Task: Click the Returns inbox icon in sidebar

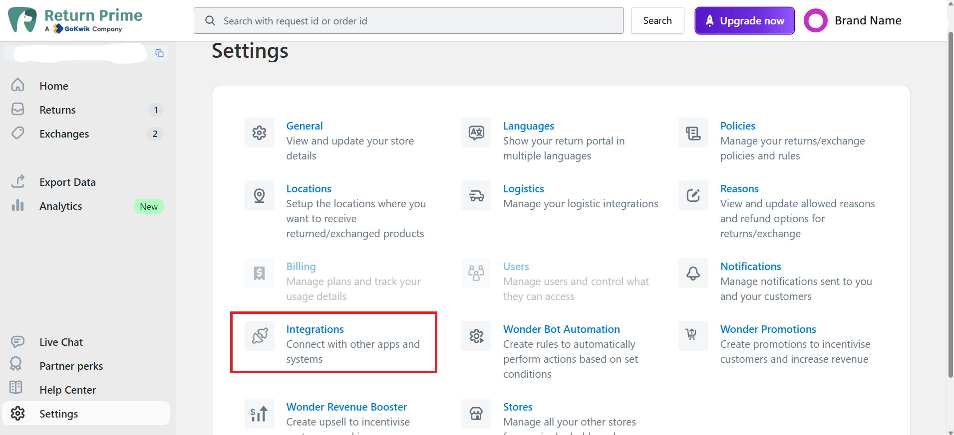Action: tap(18, 109)
